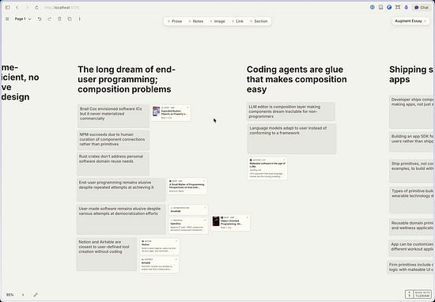The width and height of the screenshot is (435, 302).
Task: Open the 1Password extension icon
Action: click(x=373, y=7)
